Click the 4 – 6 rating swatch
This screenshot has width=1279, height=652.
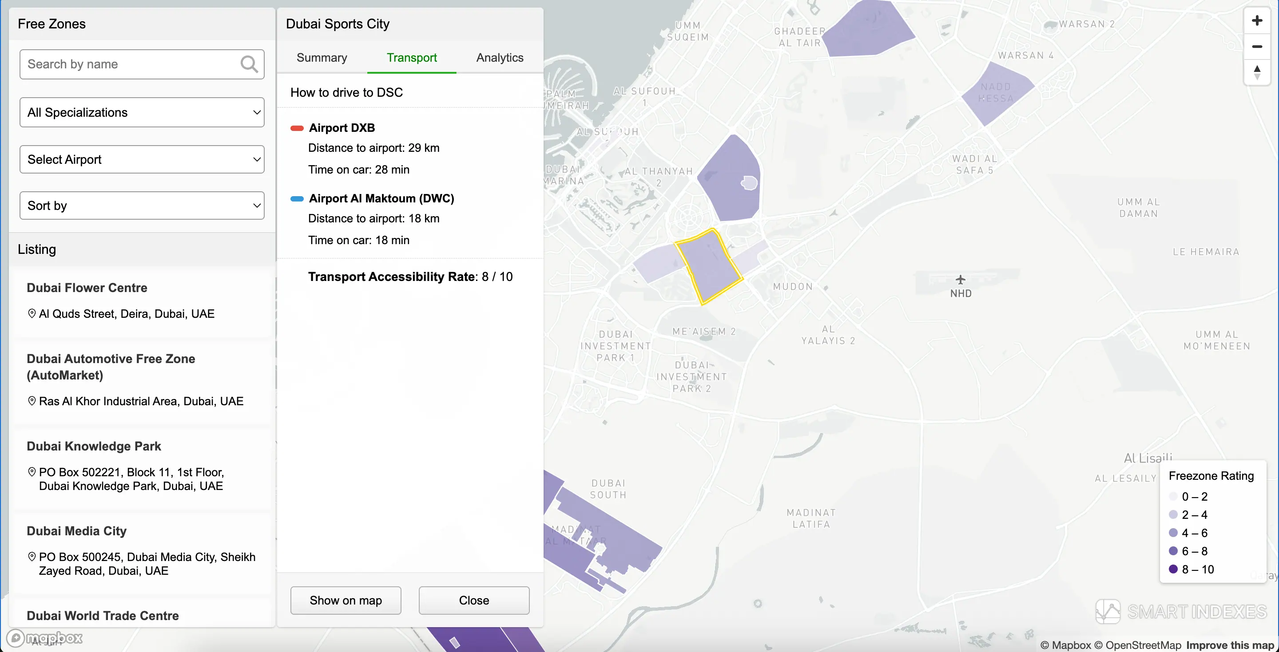tap(1173, 533)
